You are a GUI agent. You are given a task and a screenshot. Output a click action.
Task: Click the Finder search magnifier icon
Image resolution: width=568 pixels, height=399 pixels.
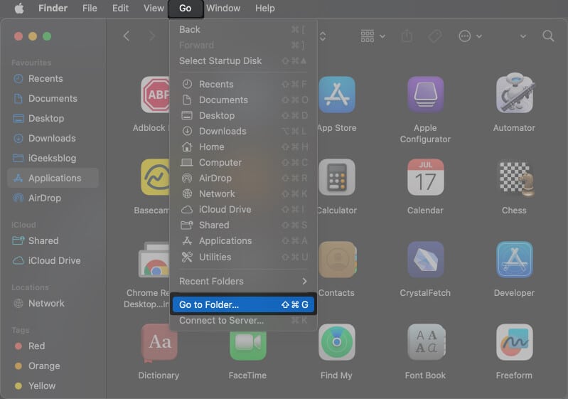click(548, 36)
